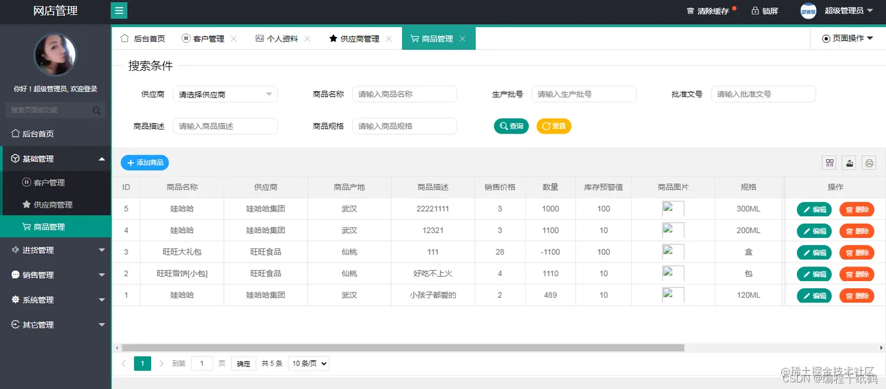Image resolution: width=886 pixels, height=389 pixels.
Task: Close the 供应商管理 tab
Action: pos(389,39)
